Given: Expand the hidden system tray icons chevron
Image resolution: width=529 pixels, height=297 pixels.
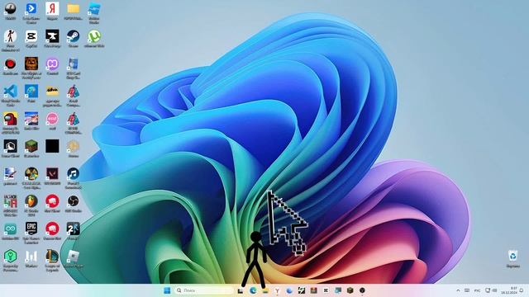Looking at the screenshot, I should pos(458,290).
